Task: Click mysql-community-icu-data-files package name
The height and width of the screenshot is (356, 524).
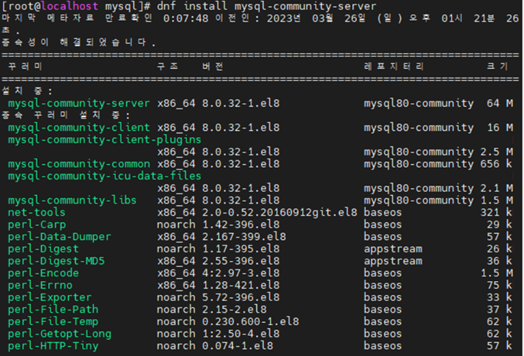Action: 105,176
